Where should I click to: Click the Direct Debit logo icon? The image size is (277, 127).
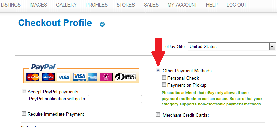tap(126, 77)
